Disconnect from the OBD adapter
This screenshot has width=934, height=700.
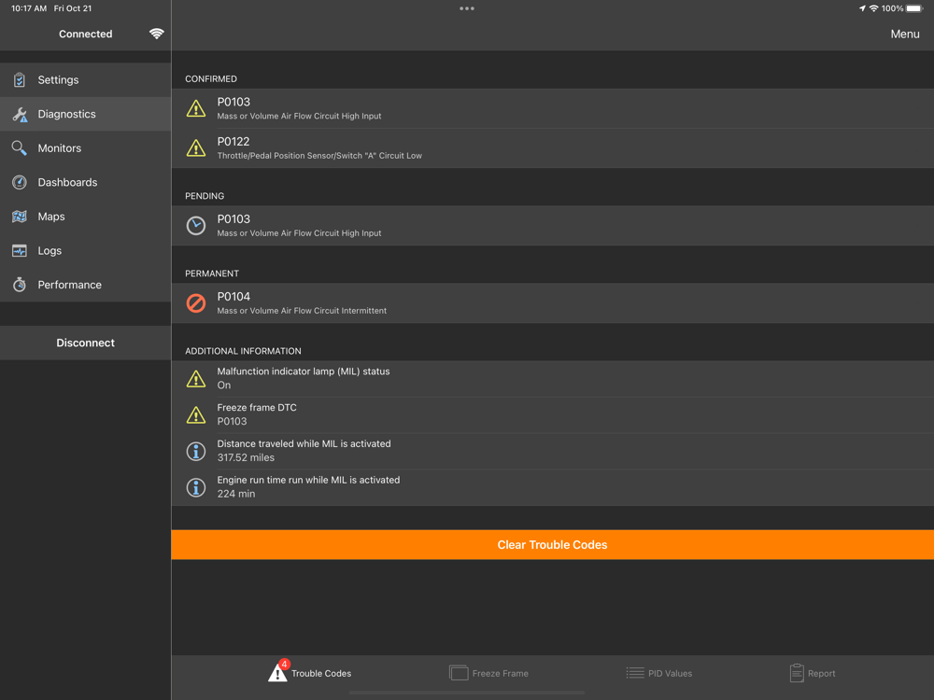86,343
